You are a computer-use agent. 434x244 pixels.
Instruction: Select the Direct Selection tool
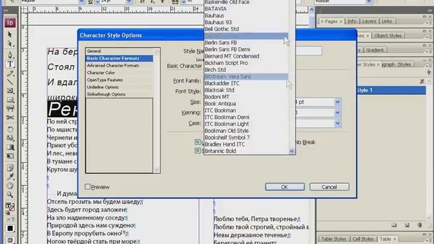[x=10, y=43]
